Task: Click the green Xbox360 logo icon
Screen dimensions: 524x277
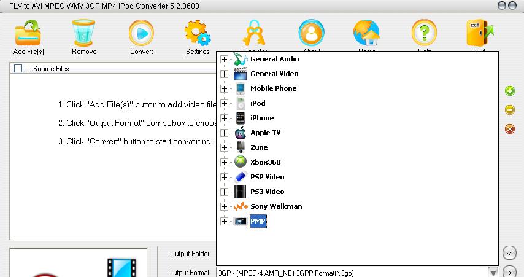Action: (x=241, y=162)
